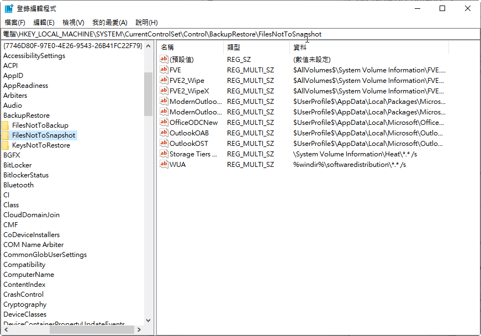Select the KeysNotToRestore key
The width and height of the screenshot is (481, 336).
coord(41,145)
